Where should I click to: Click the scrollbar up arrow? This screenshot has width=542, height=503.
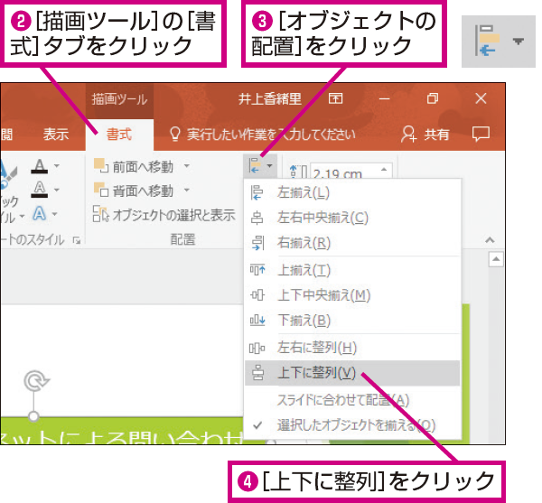coord(496,259)
